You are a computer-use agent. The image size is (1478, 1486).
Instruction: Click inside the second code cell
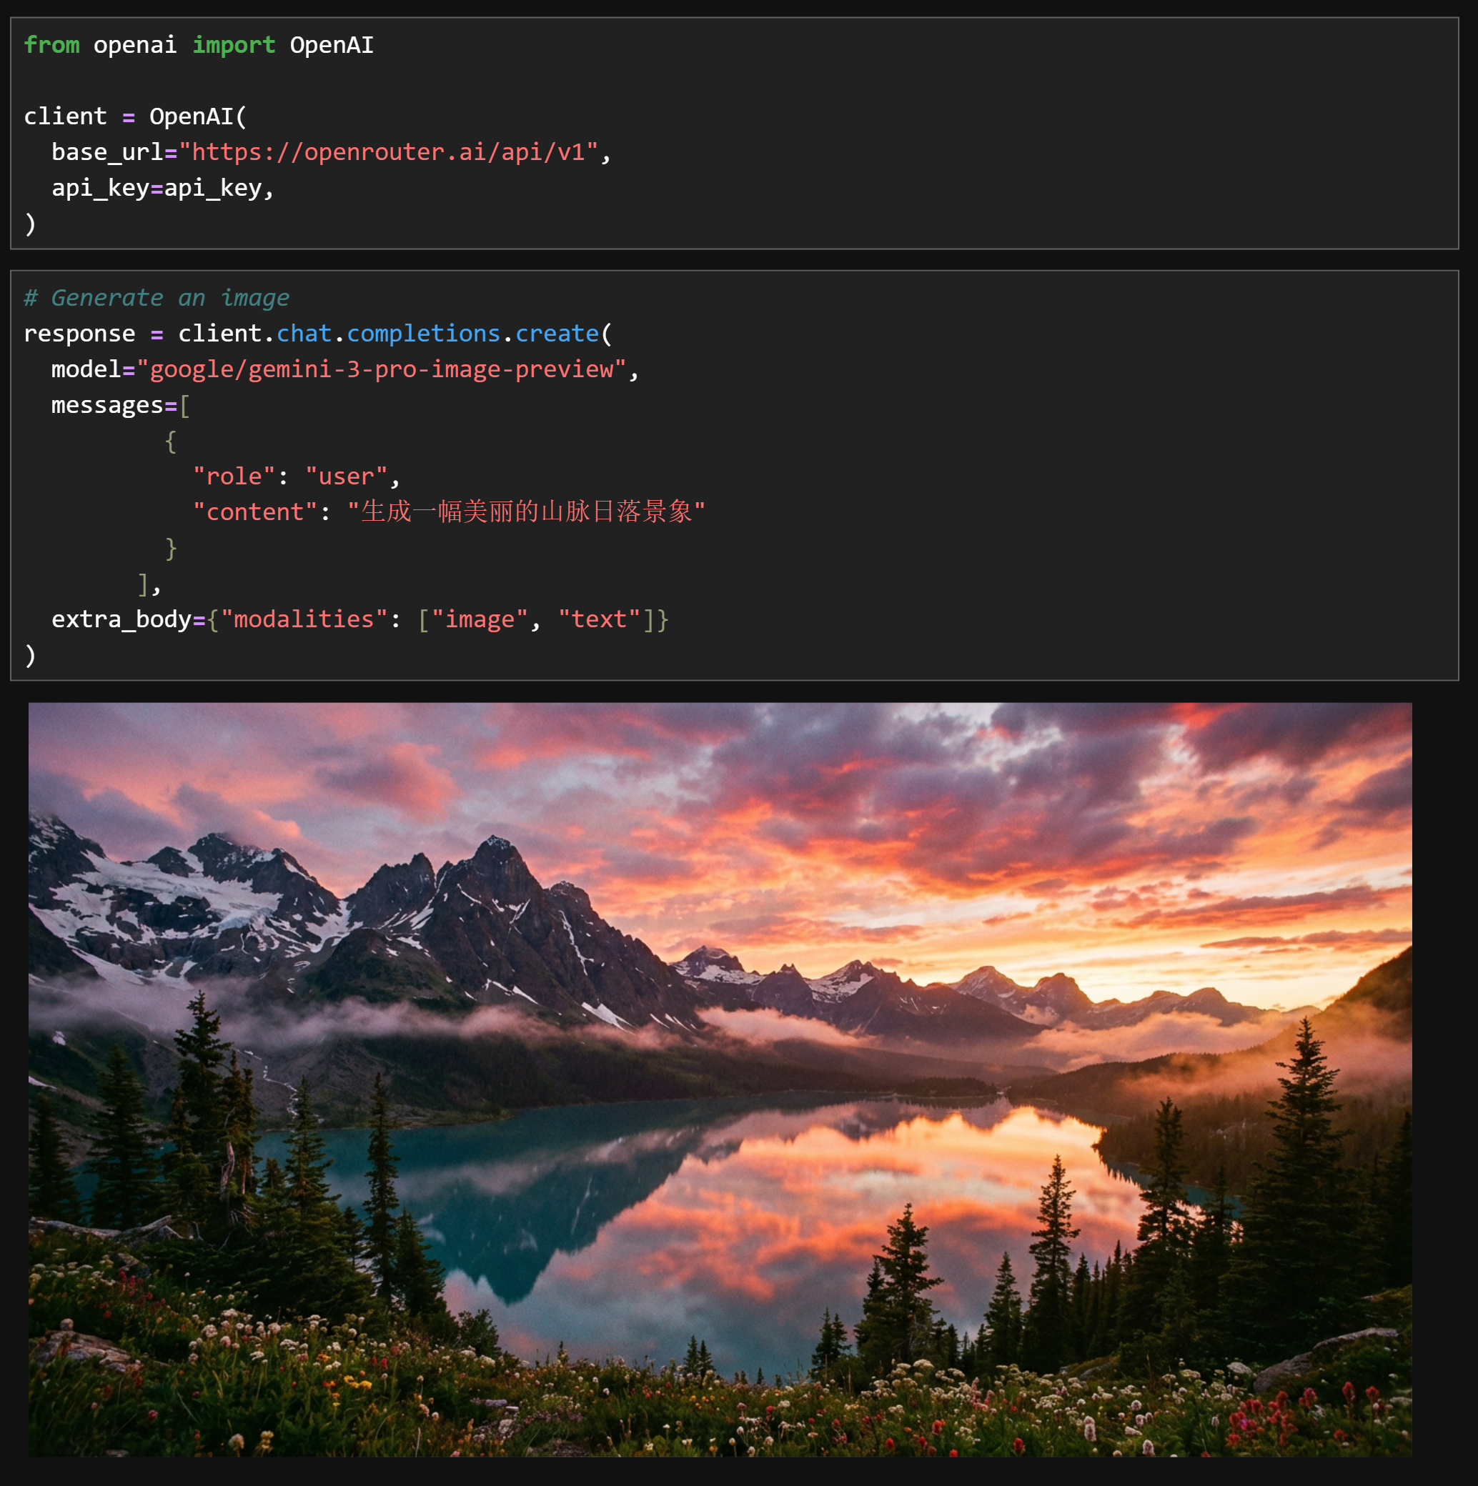(735, 475)
